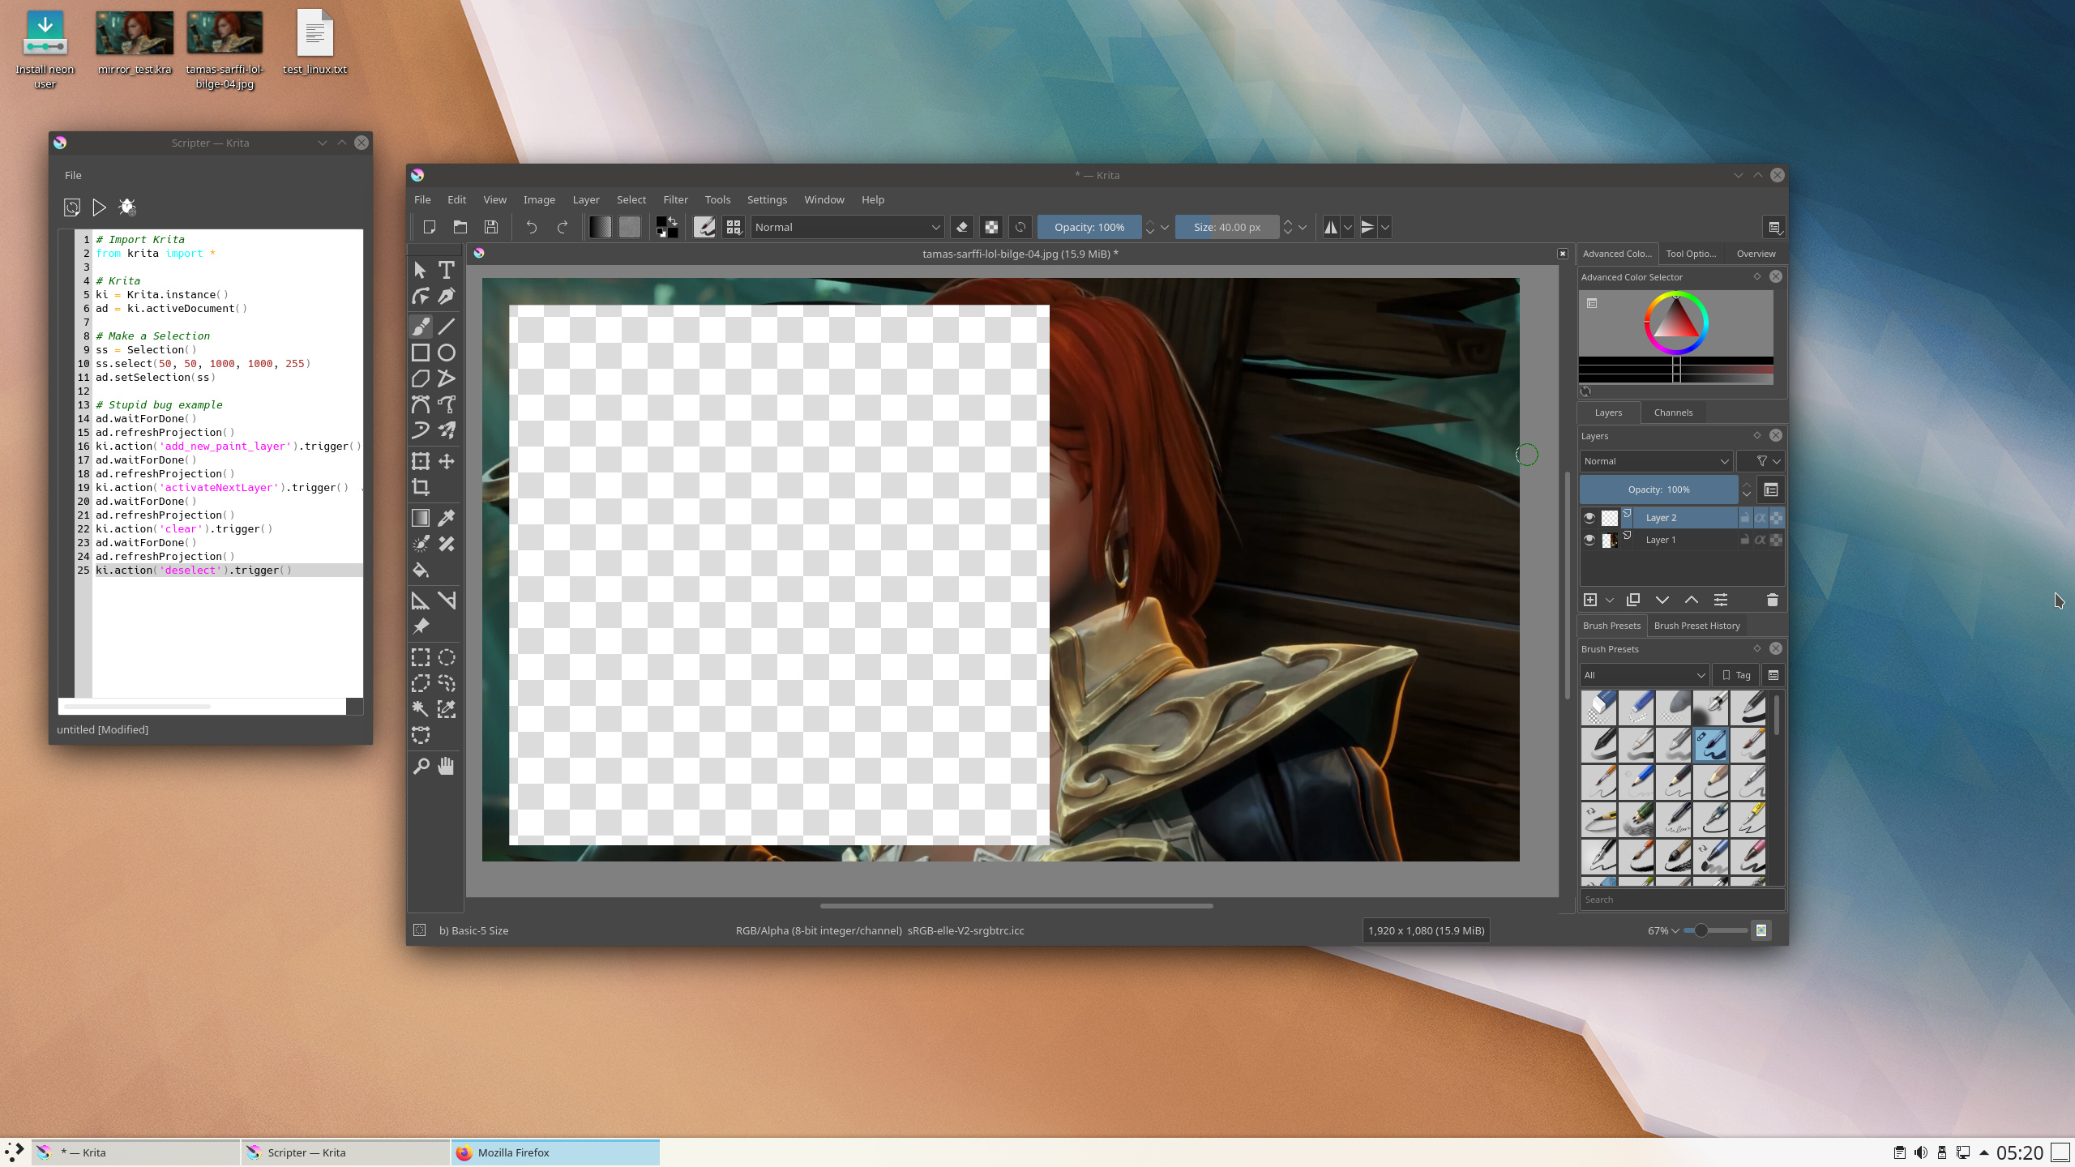Switch to the Tool Options tab
The image size is (2075, 1167).
click(1691, 254)
